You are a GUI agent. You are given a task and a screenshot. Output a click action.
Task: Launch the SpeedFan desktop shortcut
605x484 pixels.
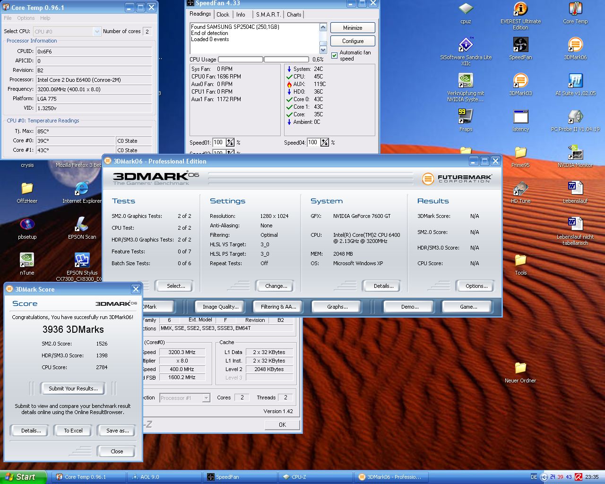click(x=520, y=49)
